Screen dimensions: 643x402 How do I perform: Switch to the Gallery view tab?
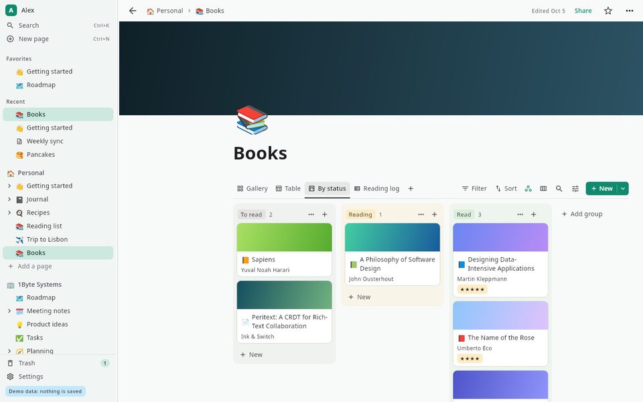pos(253,189)
